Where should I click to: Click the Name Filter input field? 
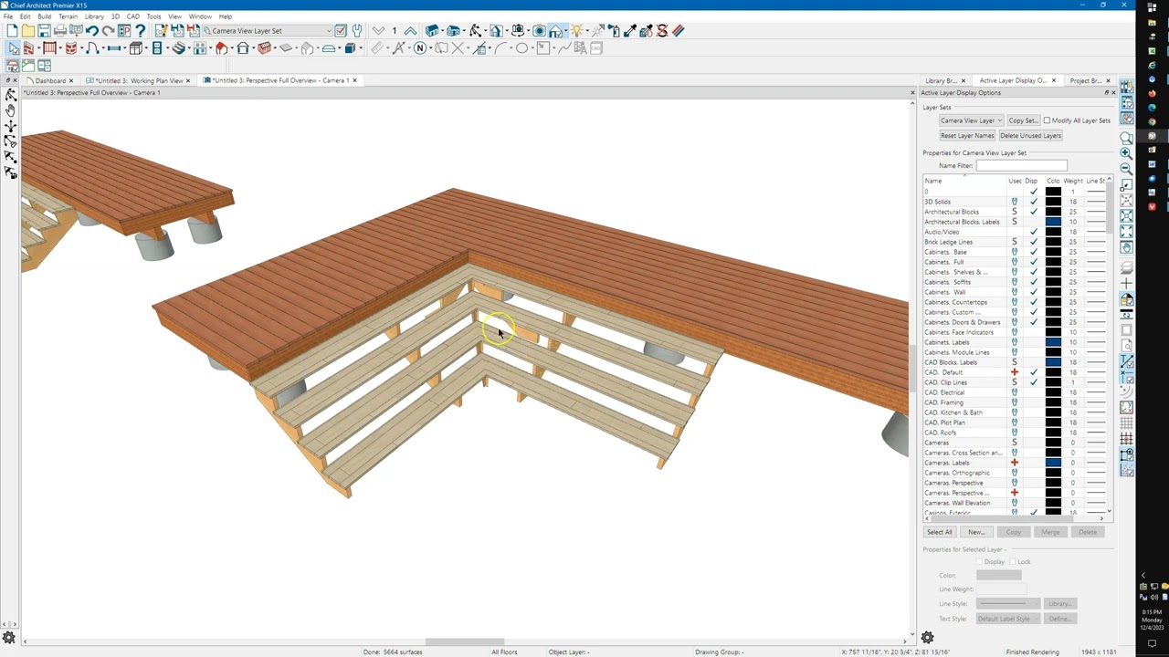pos(1021,165)
